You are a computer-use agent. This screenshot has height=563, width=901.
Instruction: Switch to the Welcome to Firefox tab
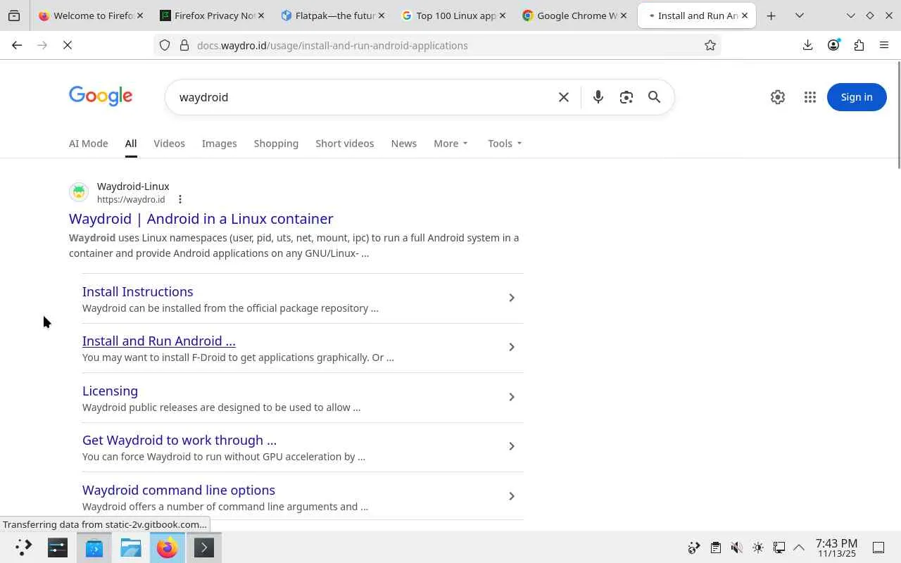[x=90, y=15]
